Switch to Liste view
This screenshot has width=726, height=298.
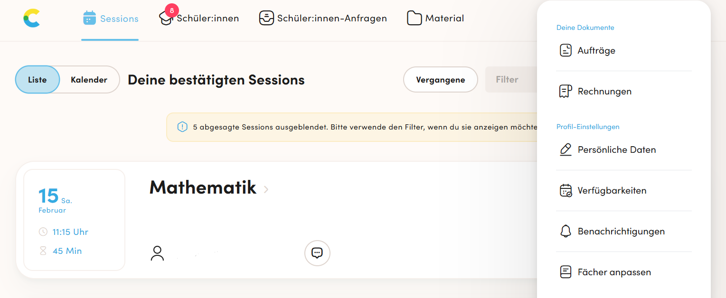tap(38, 80)
